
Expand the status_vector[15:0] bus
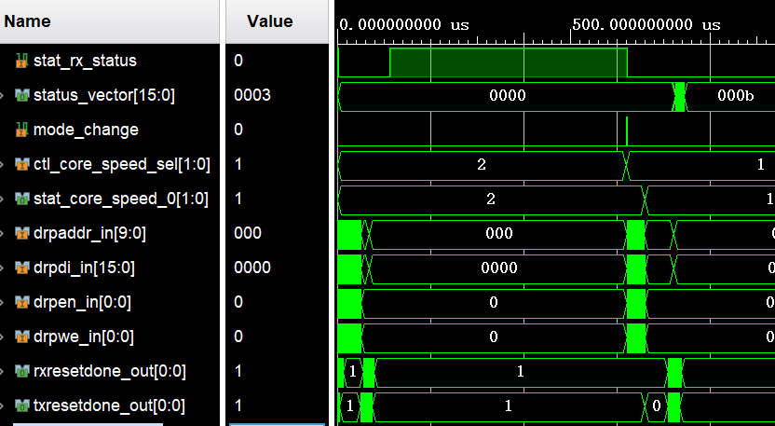[2, 95]
